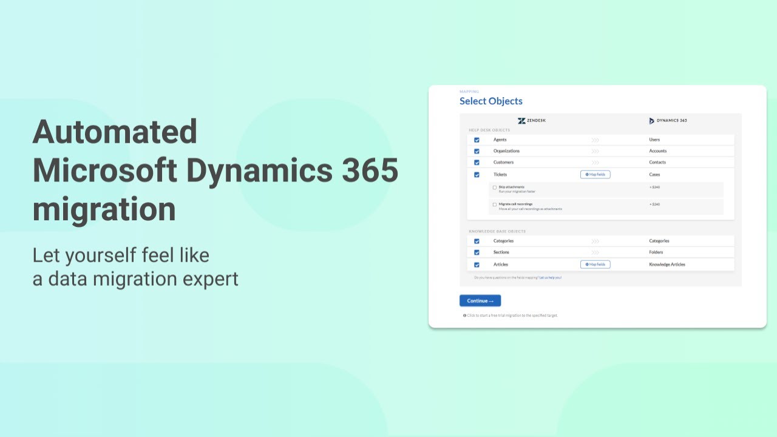Click the 'Customers' source label
Viewport: 777px width, 437px height.
click(504, 163)
